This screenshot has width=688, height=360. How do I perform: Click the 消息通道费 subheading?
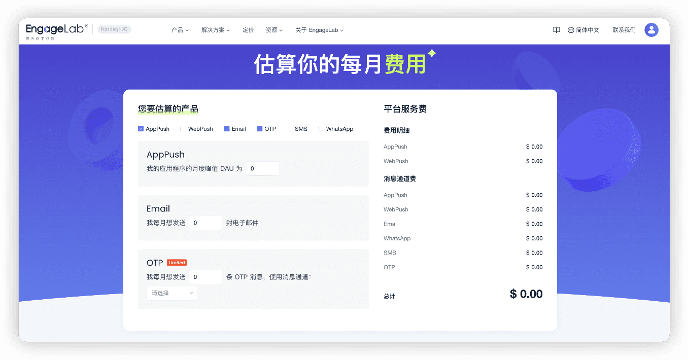pos(400,179)
